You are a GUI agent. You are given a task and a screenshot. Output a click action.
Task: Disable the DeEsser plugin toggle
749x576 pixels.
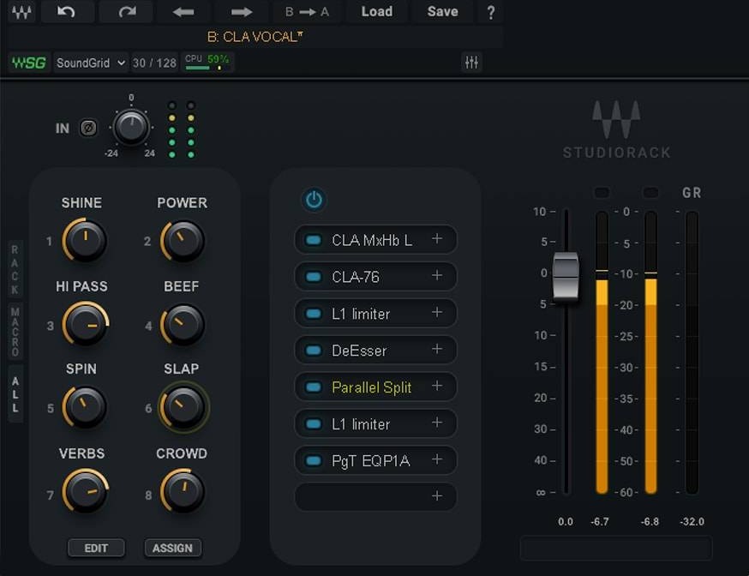(314, 350)
